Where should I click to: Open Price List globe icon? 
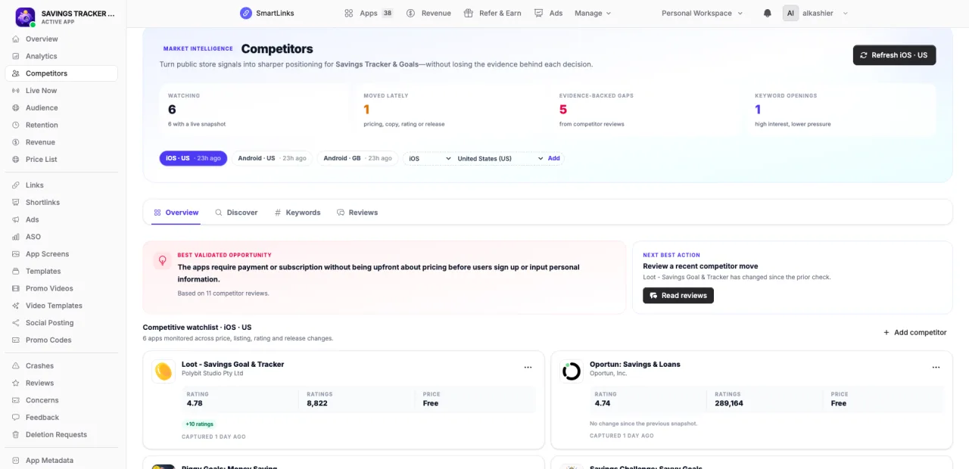17,160
